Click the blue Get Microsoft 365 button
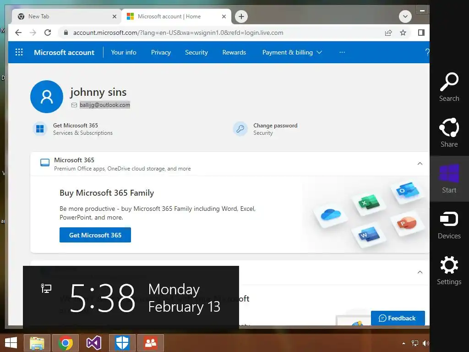The image size is (469, 352). tap(95, 235)
